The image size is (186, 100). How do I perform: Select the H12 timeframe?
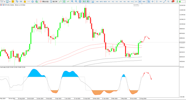[132, 2]
